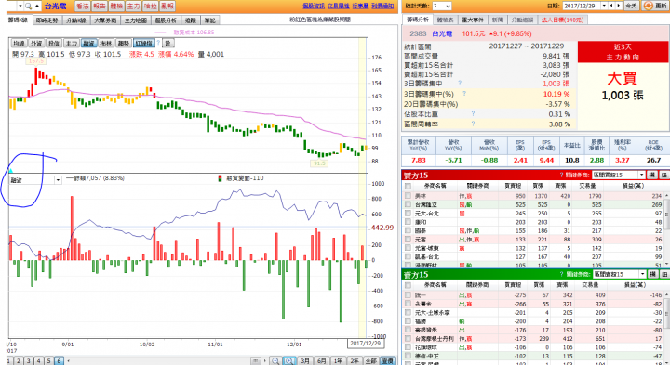The image size is (670, 365).
Task: Open the 買方15 關鍵券商 dropdown
Action: point(618,175)
